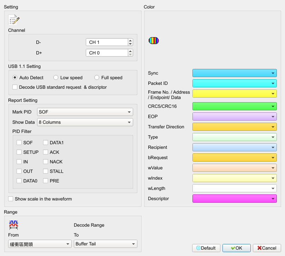The image size is (285, 256).
Task: Click the rainbow Color palette icon
Action: pyautogui.click(x=154, y=40)
